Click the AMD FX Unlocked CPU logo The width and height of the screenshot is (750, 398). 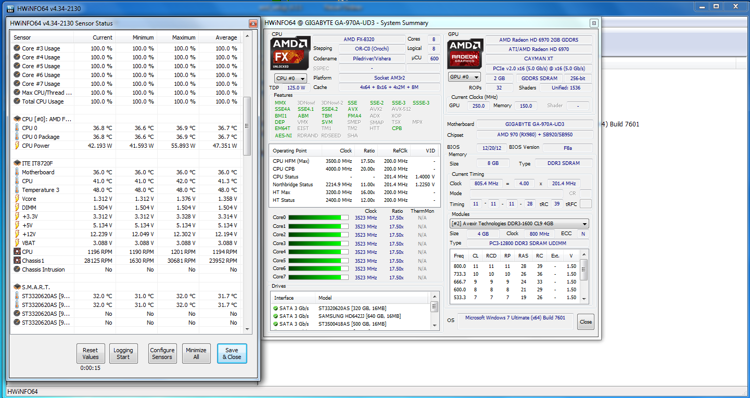click(291, 53)
